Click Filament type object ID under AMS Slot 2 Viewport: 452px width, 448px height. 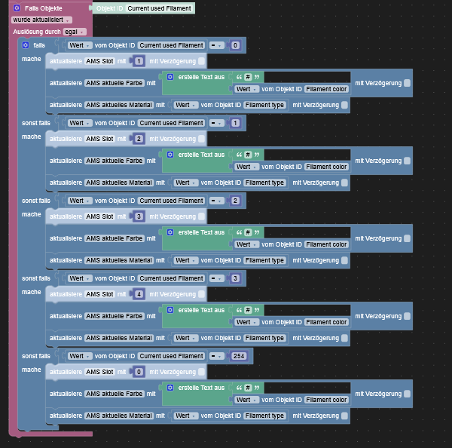tap(264, 183)
